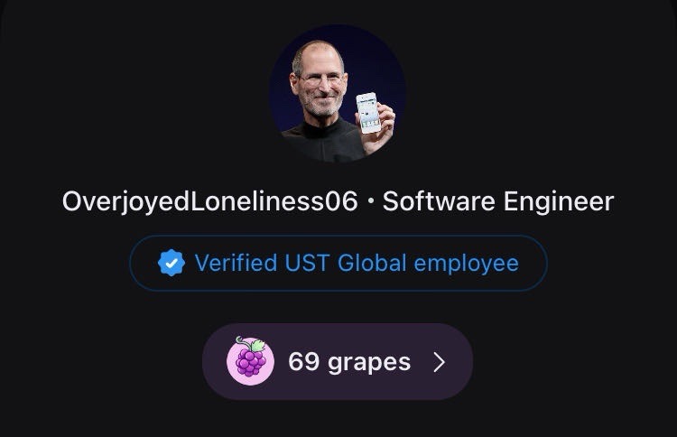Click the "grapes" word in the counter
The image size is (677, 437).
(x=369, y=363)
